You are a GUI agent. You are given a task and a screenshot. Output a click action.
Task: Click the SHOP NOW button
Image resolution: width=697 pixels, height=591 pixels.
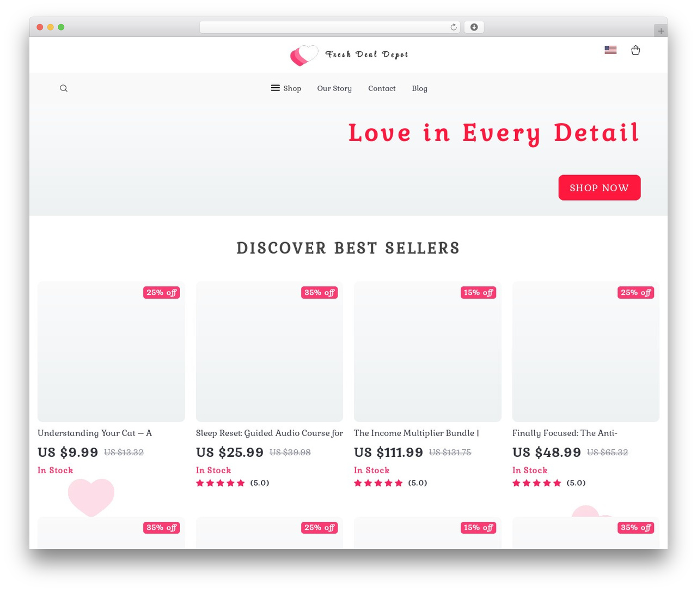[x=600, y=188]
